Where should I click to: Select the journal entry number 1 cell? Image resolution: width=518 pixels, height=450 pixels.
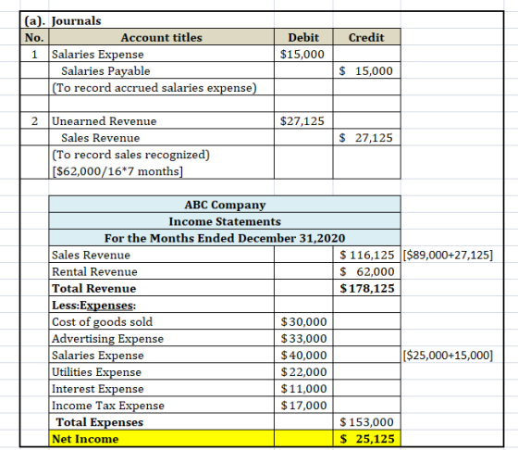[34, 54]
